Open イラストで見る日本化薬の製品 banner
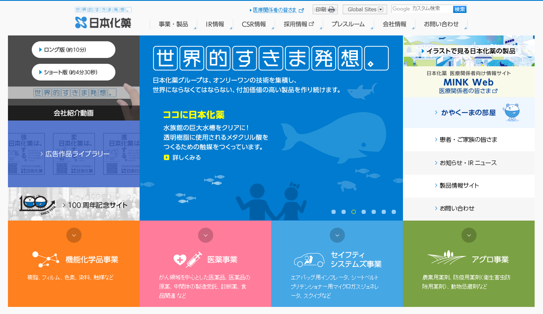Screen dimensions: 543x314 pyautogui.click(x=469, y=51)
